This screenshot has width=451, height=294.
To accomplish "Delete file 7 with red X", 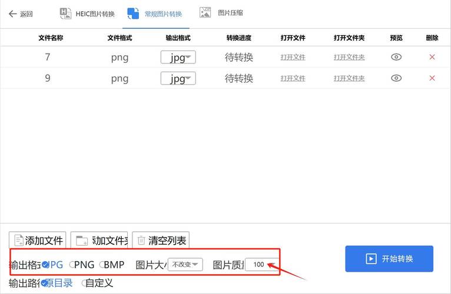I will click(x=432, y=57).
